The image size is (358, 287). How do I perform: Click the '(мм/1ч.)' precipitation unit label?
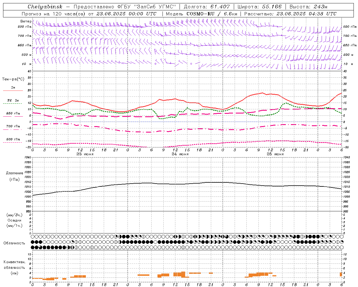click(15, 226)
